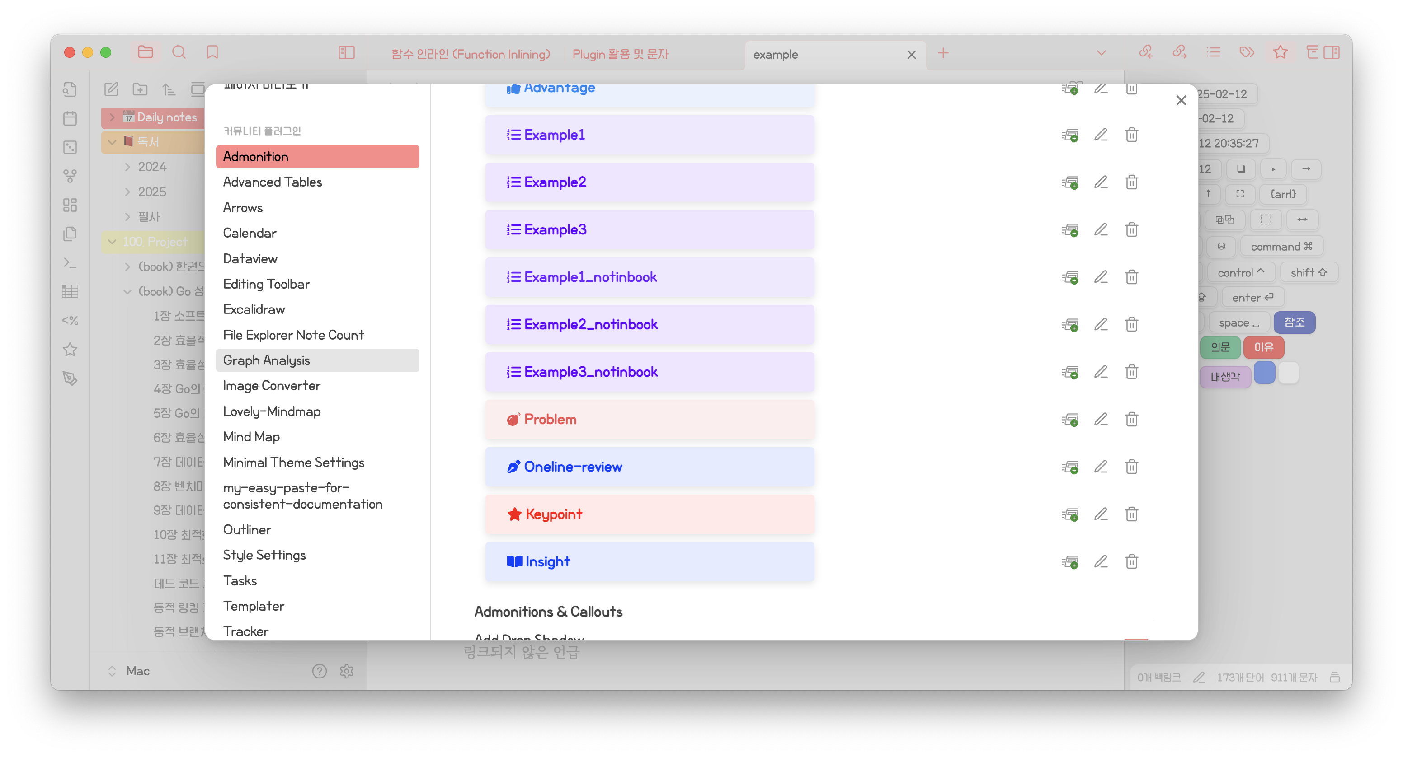Edit the Problem admonition pencil icon
The image size is (1403, 757).
1101,419
